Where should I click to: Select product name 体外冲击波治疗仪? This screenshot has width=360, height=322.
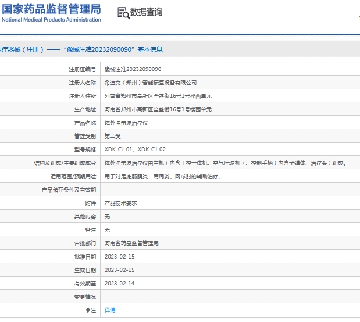pos(126,123)
